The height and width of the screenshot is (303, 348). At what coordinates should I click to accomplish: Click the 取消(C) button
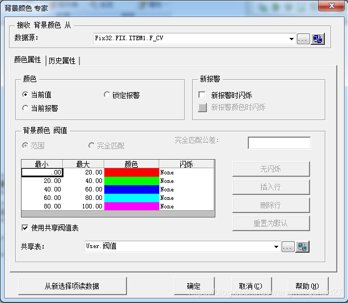click(x=251, y=286)
